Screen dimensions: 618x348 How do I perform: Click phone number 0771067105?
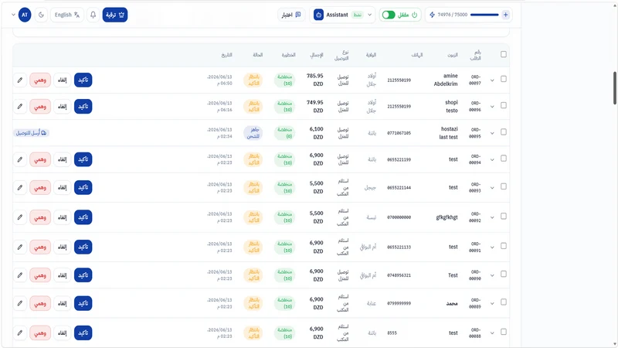pyautogui.click(x=399, y=133)
